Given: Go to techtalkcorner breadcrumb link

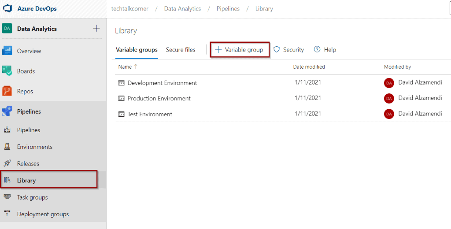Looking at the screenshot, I should (x=130, y=9).
